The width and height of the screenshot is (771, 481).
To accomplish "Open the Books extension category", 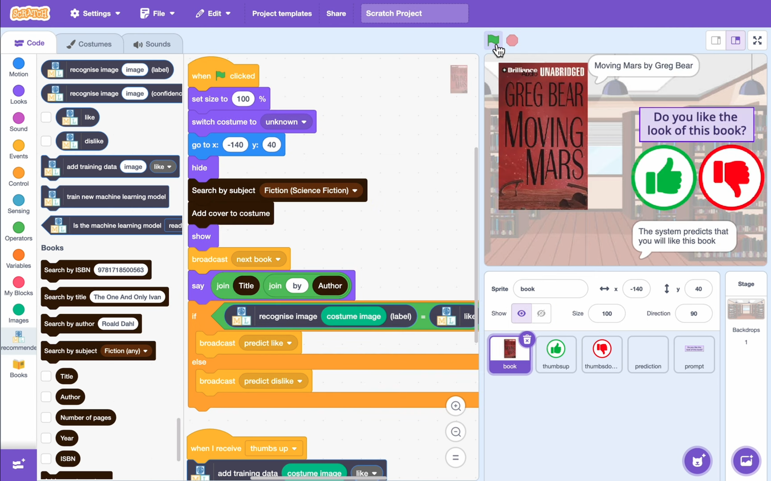I will [18, 368].
